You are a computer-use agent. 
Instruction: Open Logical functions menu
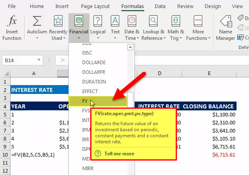point(98,28)
